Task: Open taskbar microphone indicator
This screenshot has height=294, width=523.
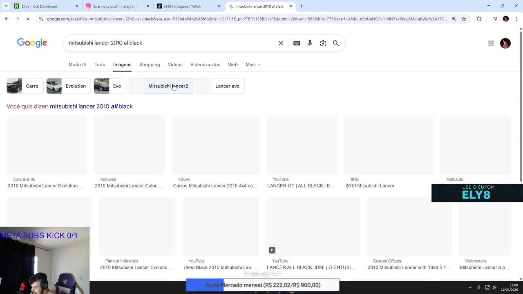Action: coord(479,287)
